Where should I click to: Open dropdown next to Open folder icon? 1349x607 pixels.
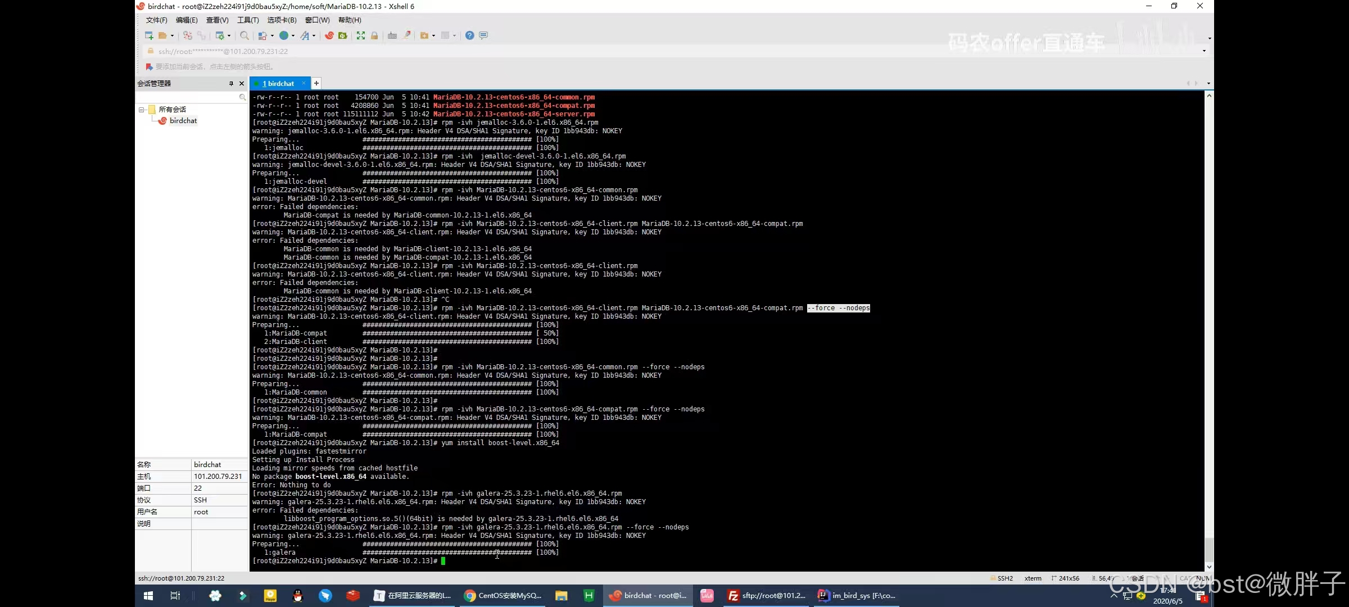pos(172,35)
